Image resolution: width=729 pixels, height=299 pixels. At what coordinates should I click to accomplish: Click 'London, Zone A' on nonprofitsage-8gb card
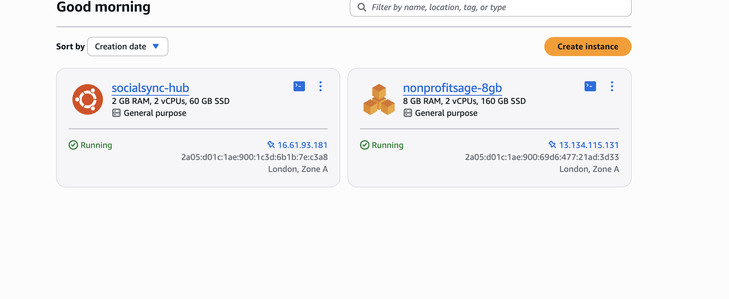589,169
